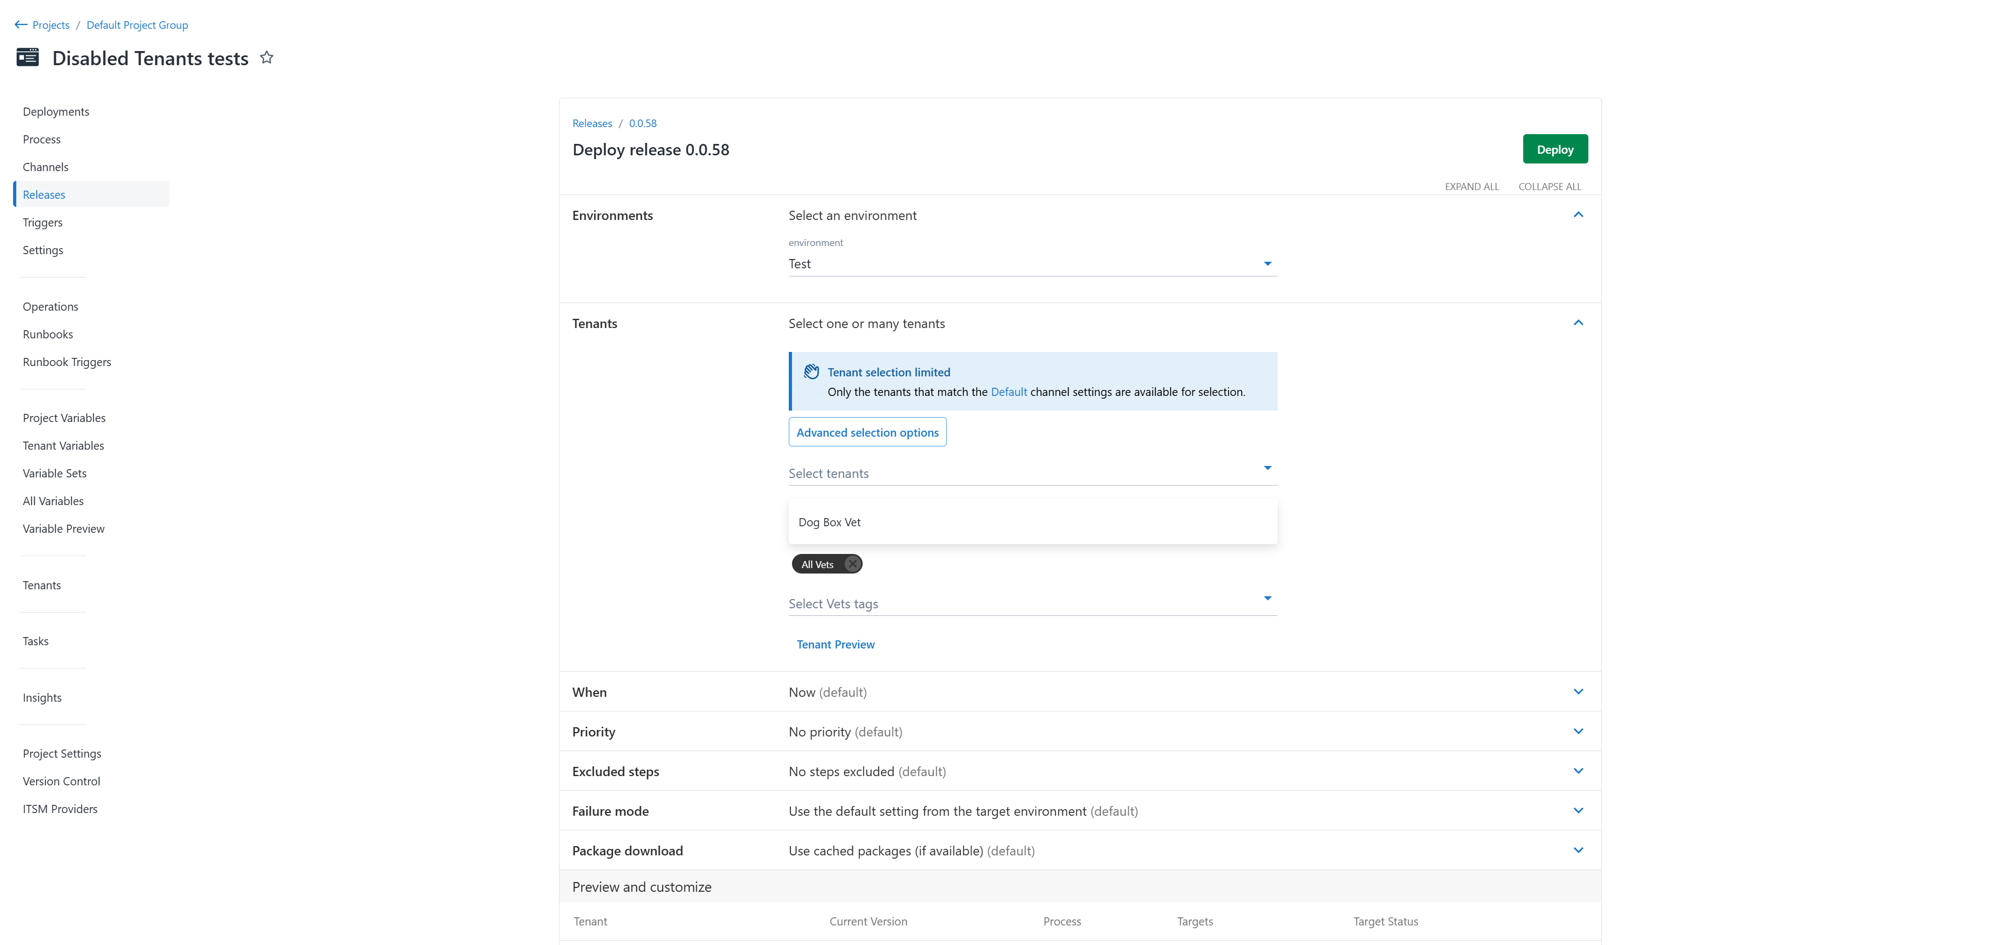Open the Deployments page from sidebar
Viewport: 1992px width, 945px height.
click(x=55, y=111)
